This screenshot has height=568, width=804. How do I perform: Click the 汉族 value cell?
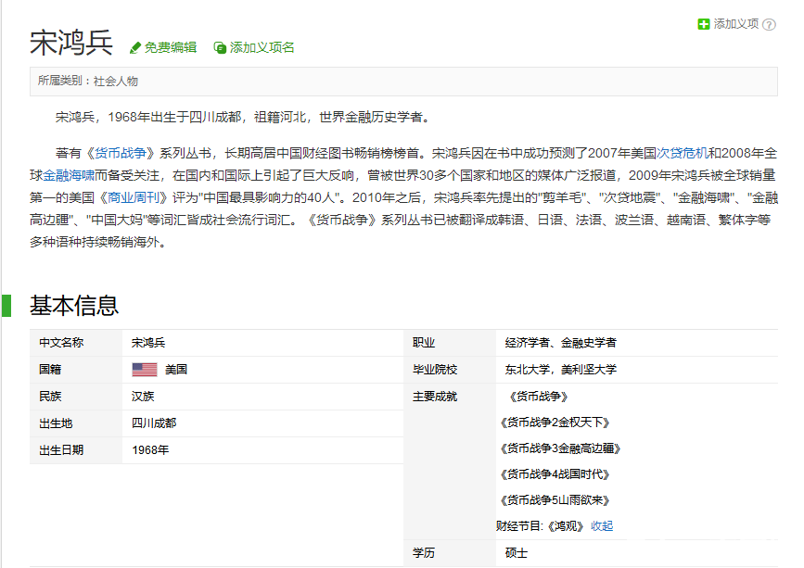143,397
